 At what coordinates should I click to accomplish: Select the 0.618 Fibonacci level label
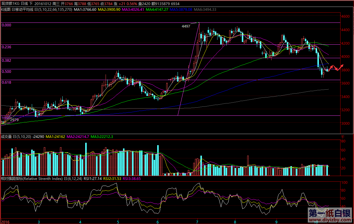click(6, 82)
